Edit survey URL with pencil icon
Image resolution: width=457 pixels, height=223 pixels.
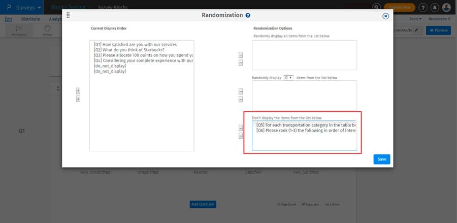point(416,30)
